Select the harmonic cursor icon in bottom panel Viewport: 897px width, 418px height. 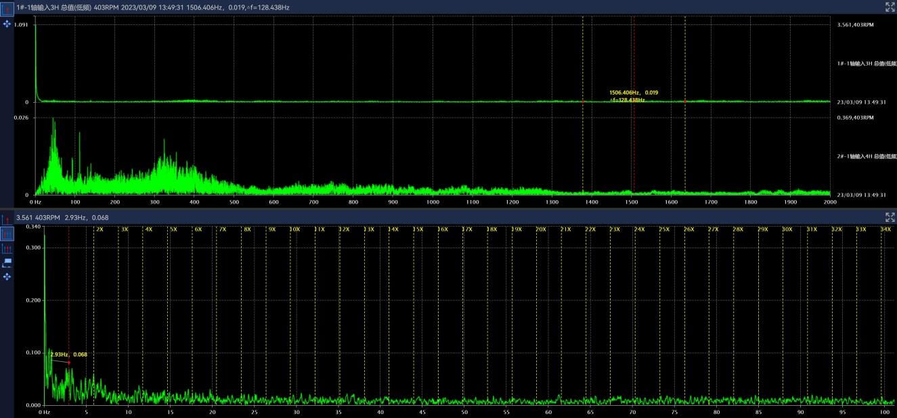pyautogui.click(x=7, y=234)
